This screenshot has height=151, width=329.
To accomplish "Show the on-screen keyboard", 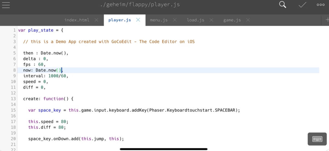I will click(x=317, y=139).
